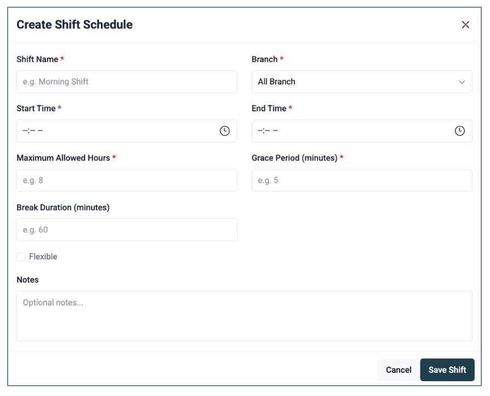This screenshot has width=490, height=396.
Task: Open the Start Time clock picker
Action: [225, 131]
